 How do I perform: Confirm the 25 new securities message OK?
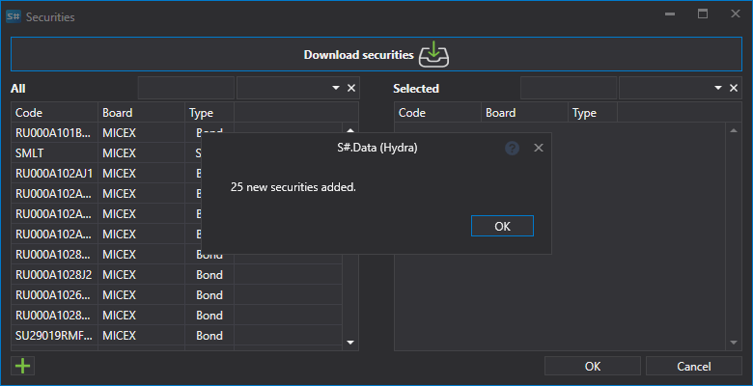pos(502,226)
